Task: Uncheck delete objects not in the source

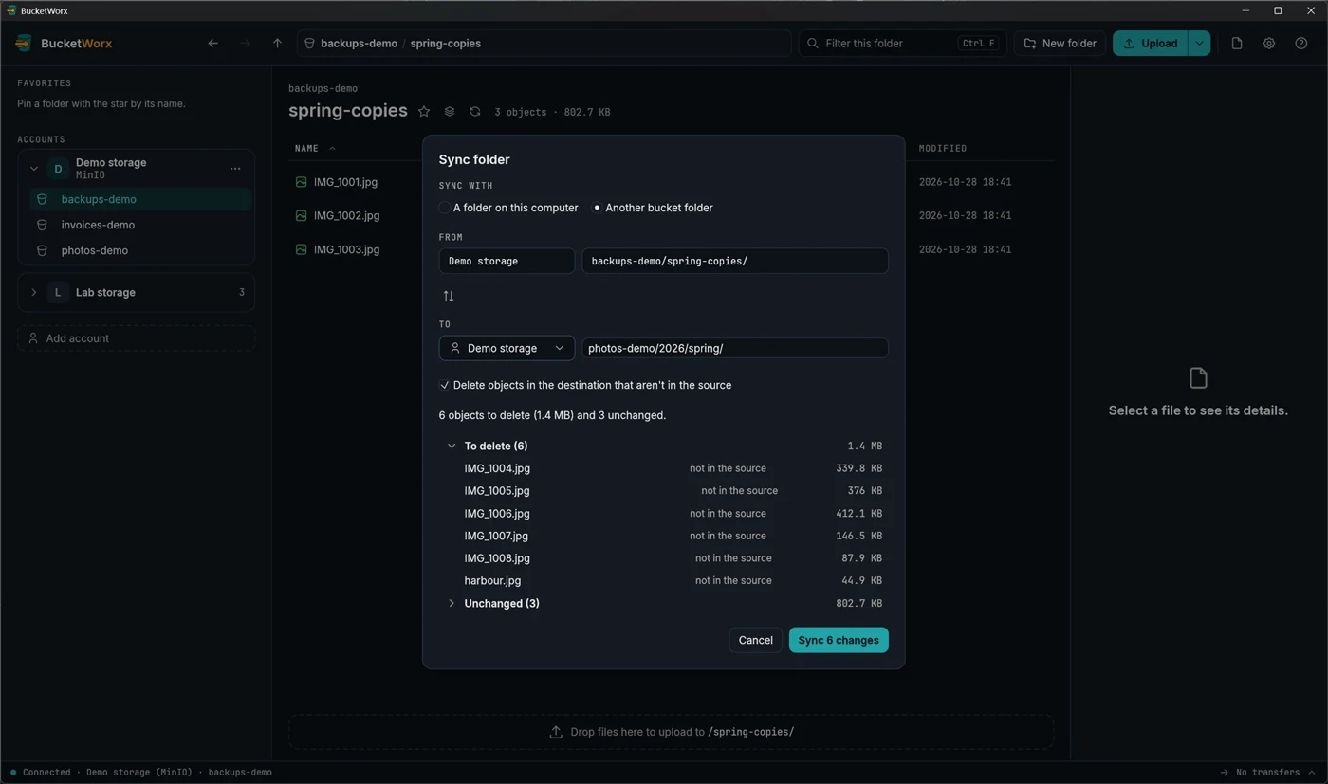Action: (444, 385)
